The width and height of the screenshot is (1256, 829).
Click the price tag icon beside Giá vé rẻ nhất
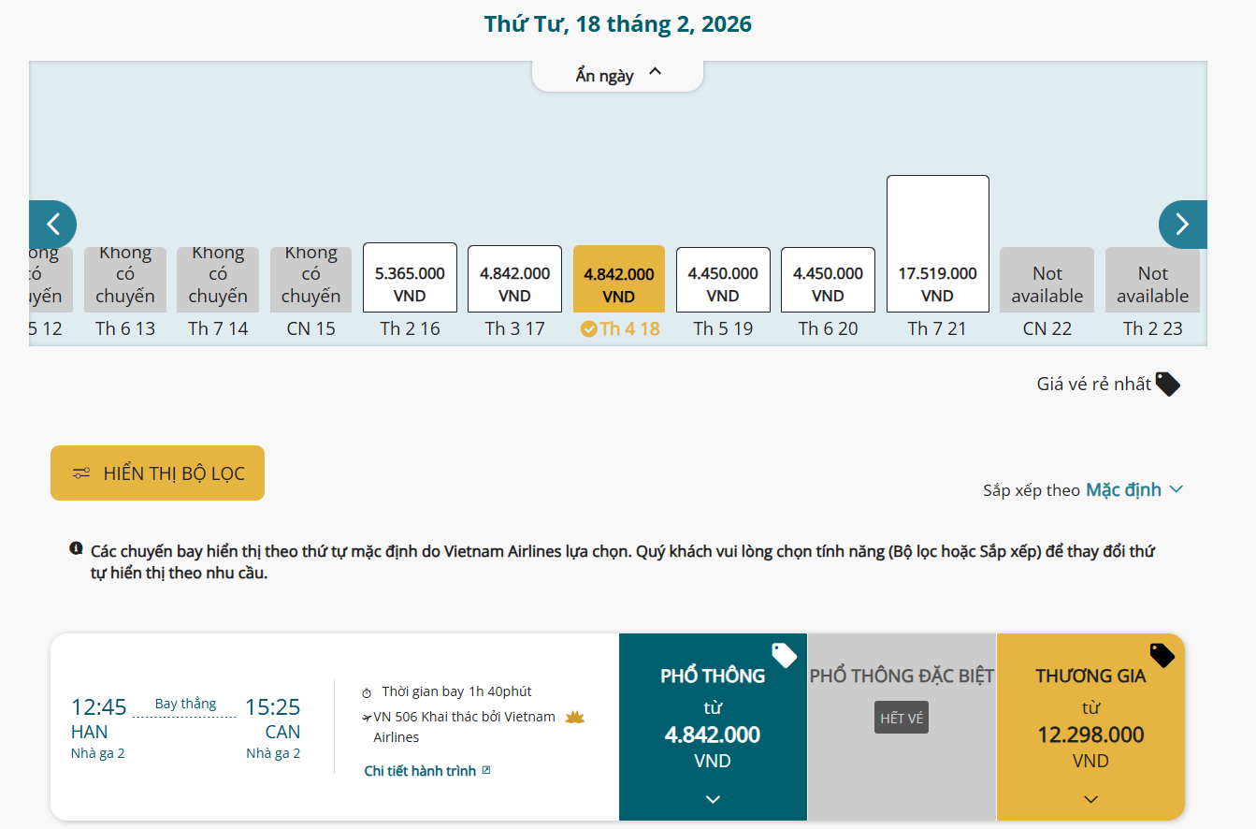pyautogui.click(x=1167, y=384)
